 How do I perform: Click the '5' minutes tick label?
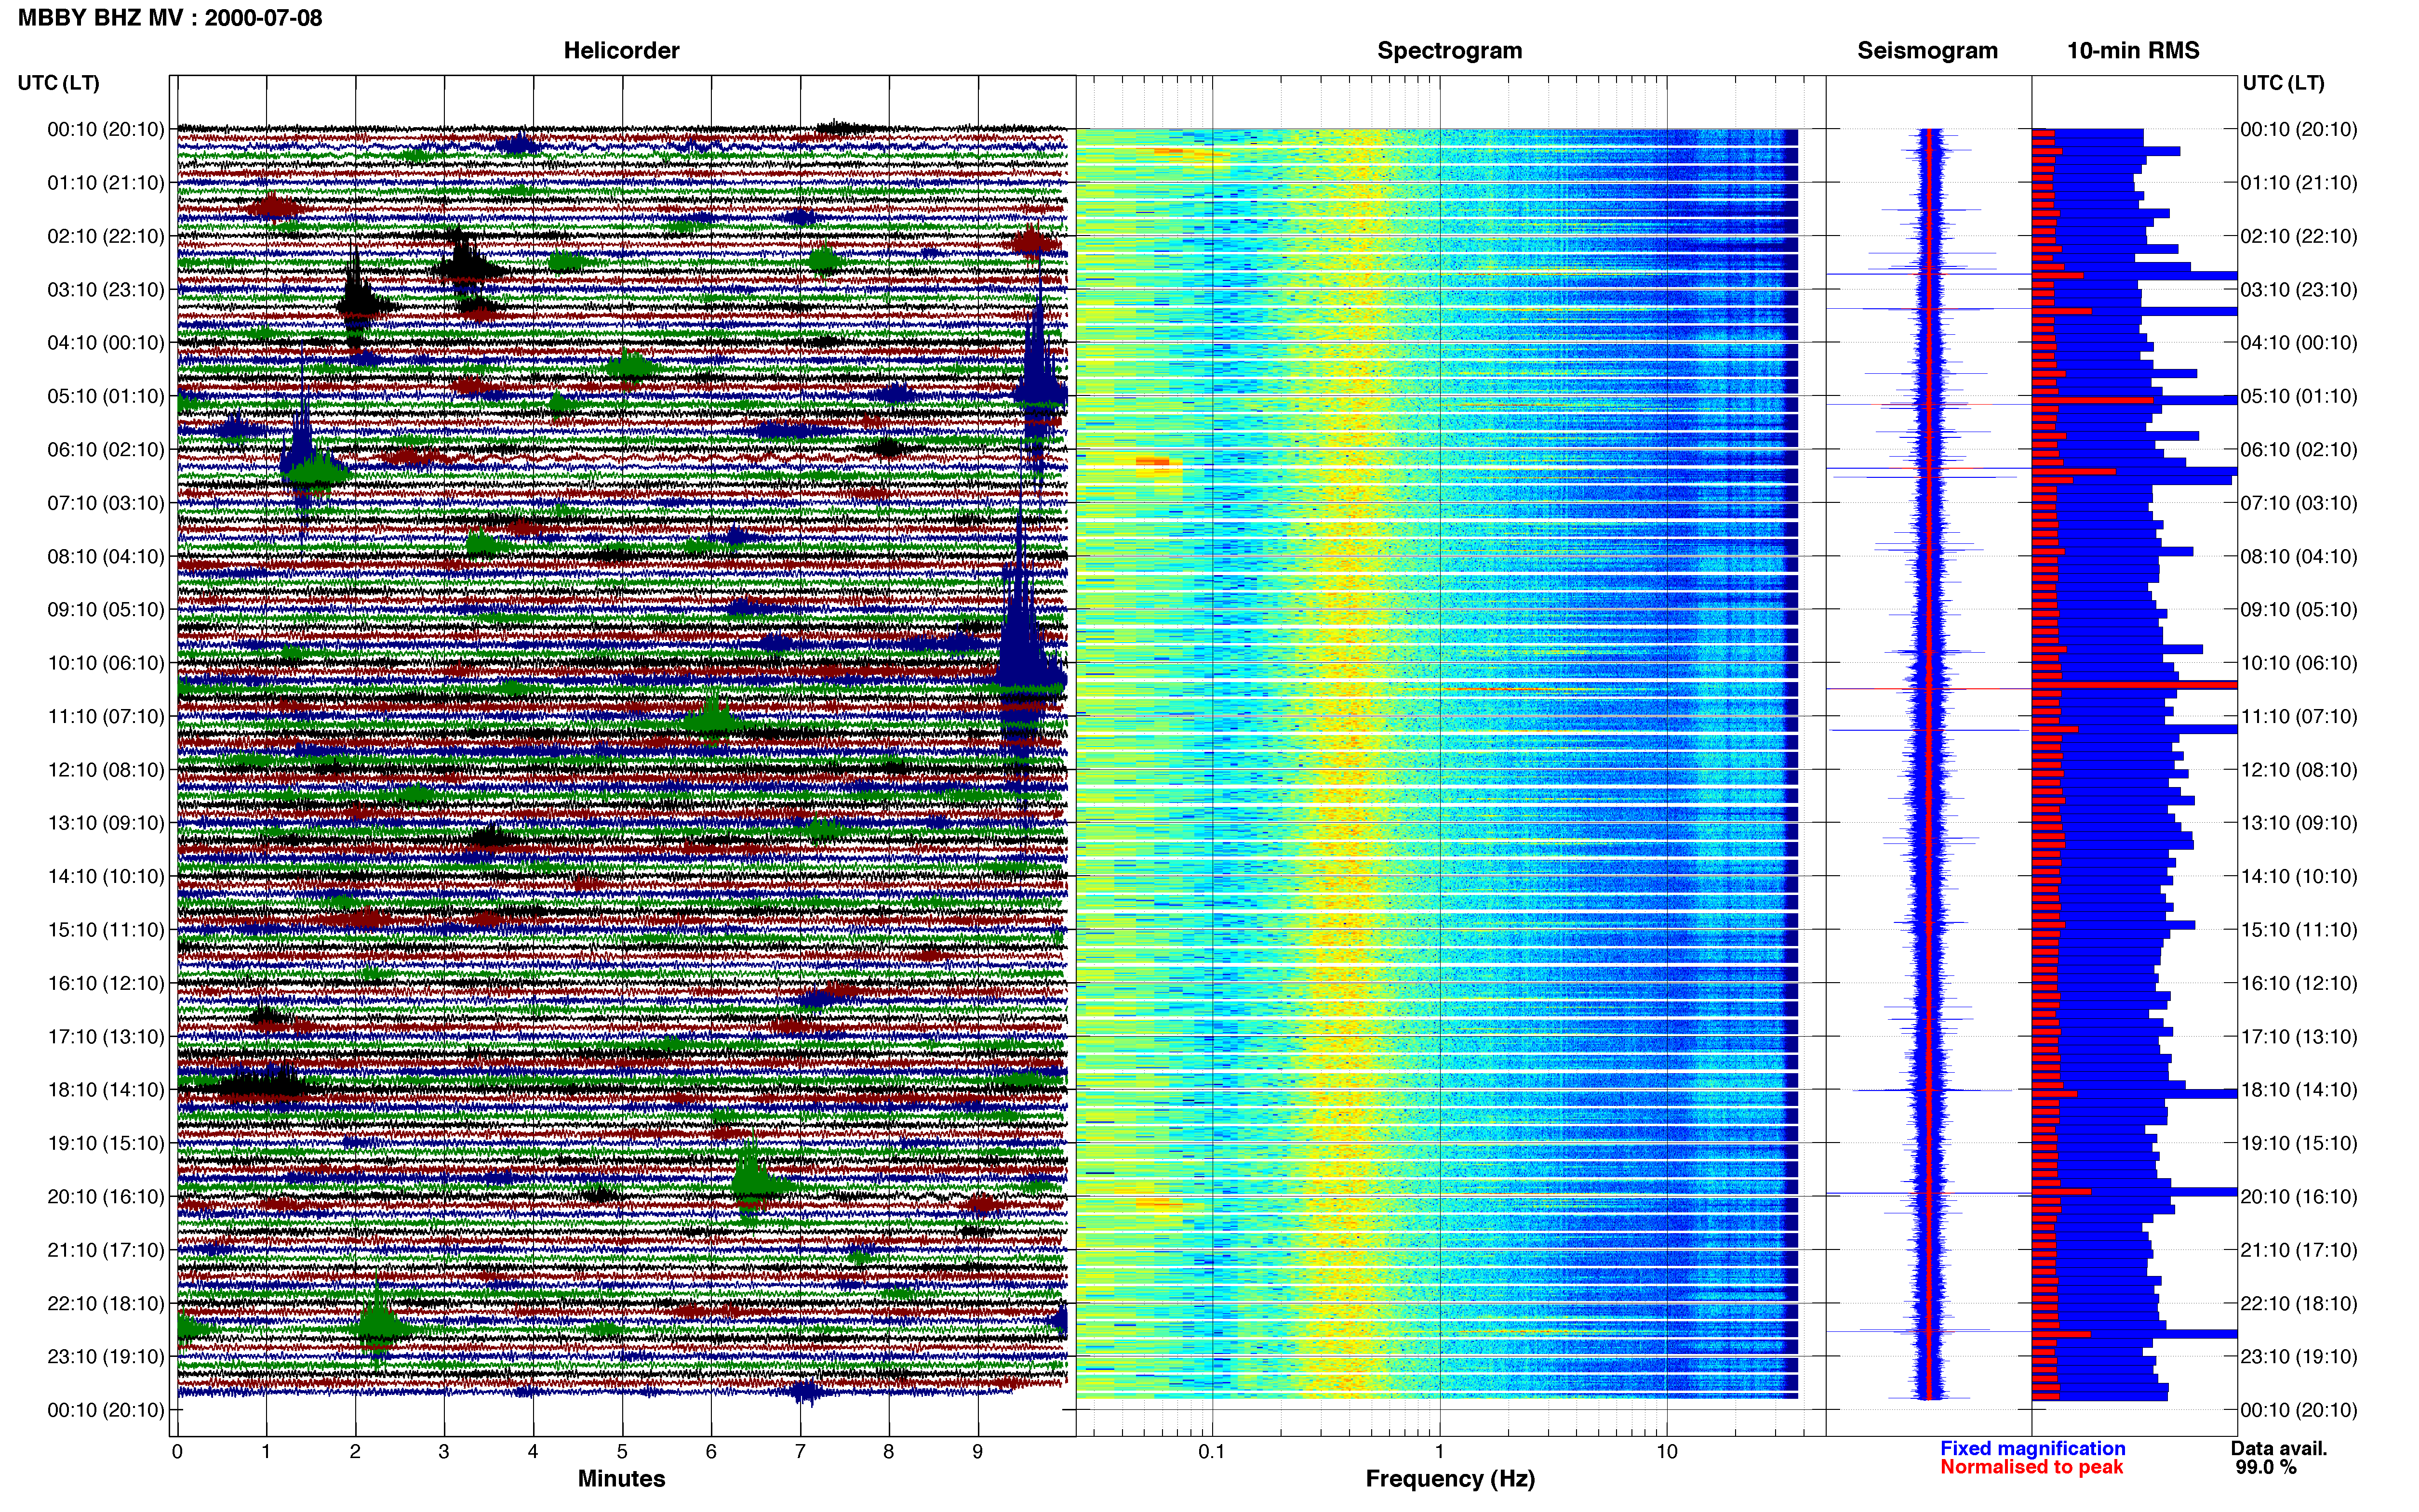(622, 1451)
